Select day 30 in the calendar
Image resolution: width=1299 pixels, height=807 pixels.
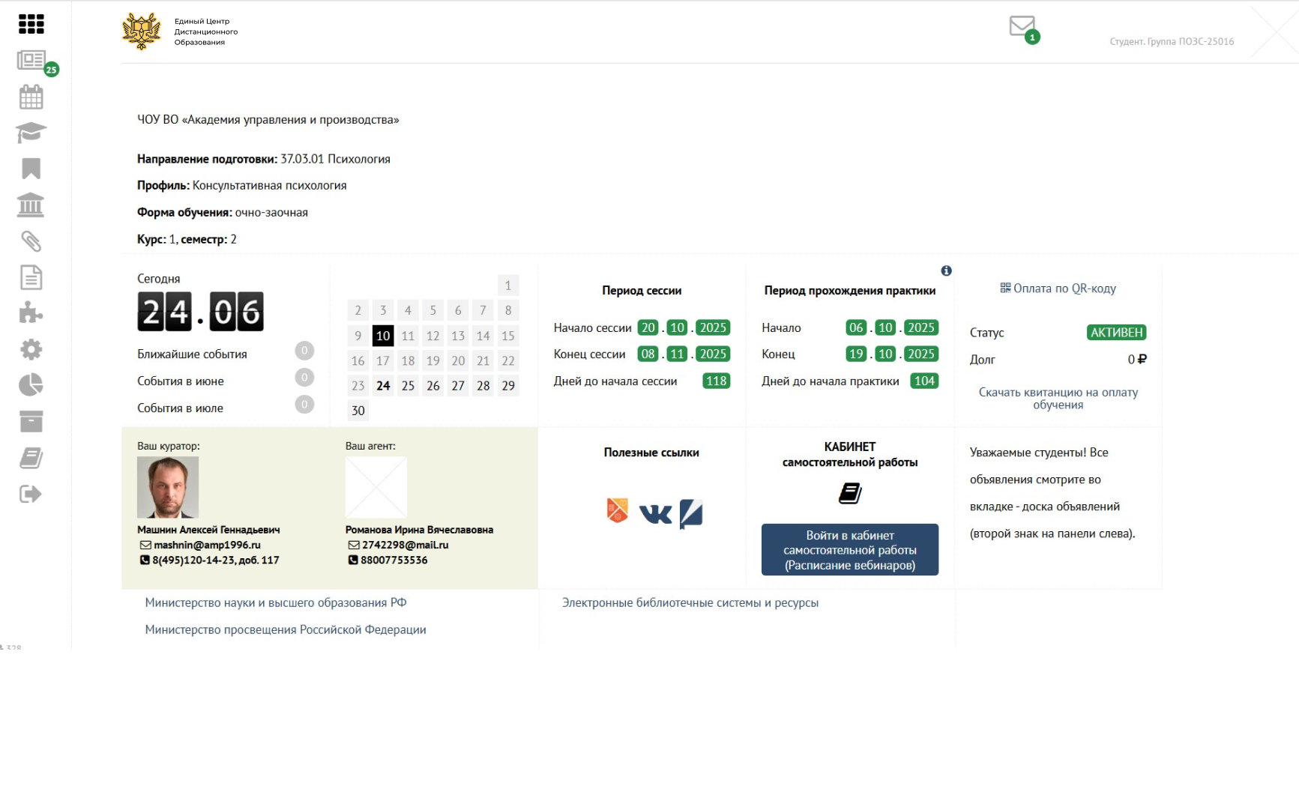pyautogui.click(x=358, y=411)
